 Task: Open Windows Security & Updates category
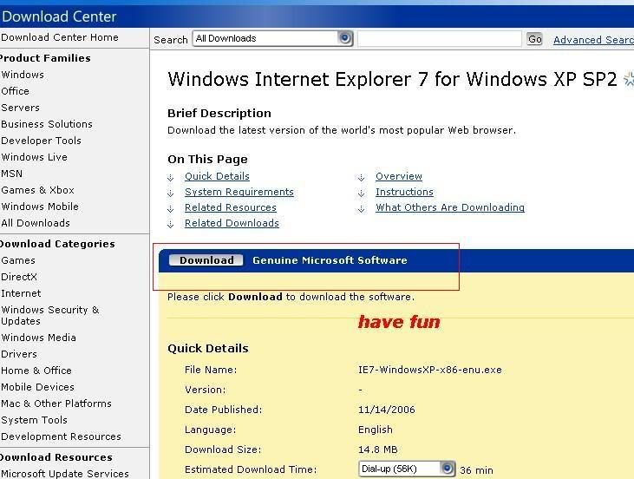pyautogui.click(x=49, y=315)
